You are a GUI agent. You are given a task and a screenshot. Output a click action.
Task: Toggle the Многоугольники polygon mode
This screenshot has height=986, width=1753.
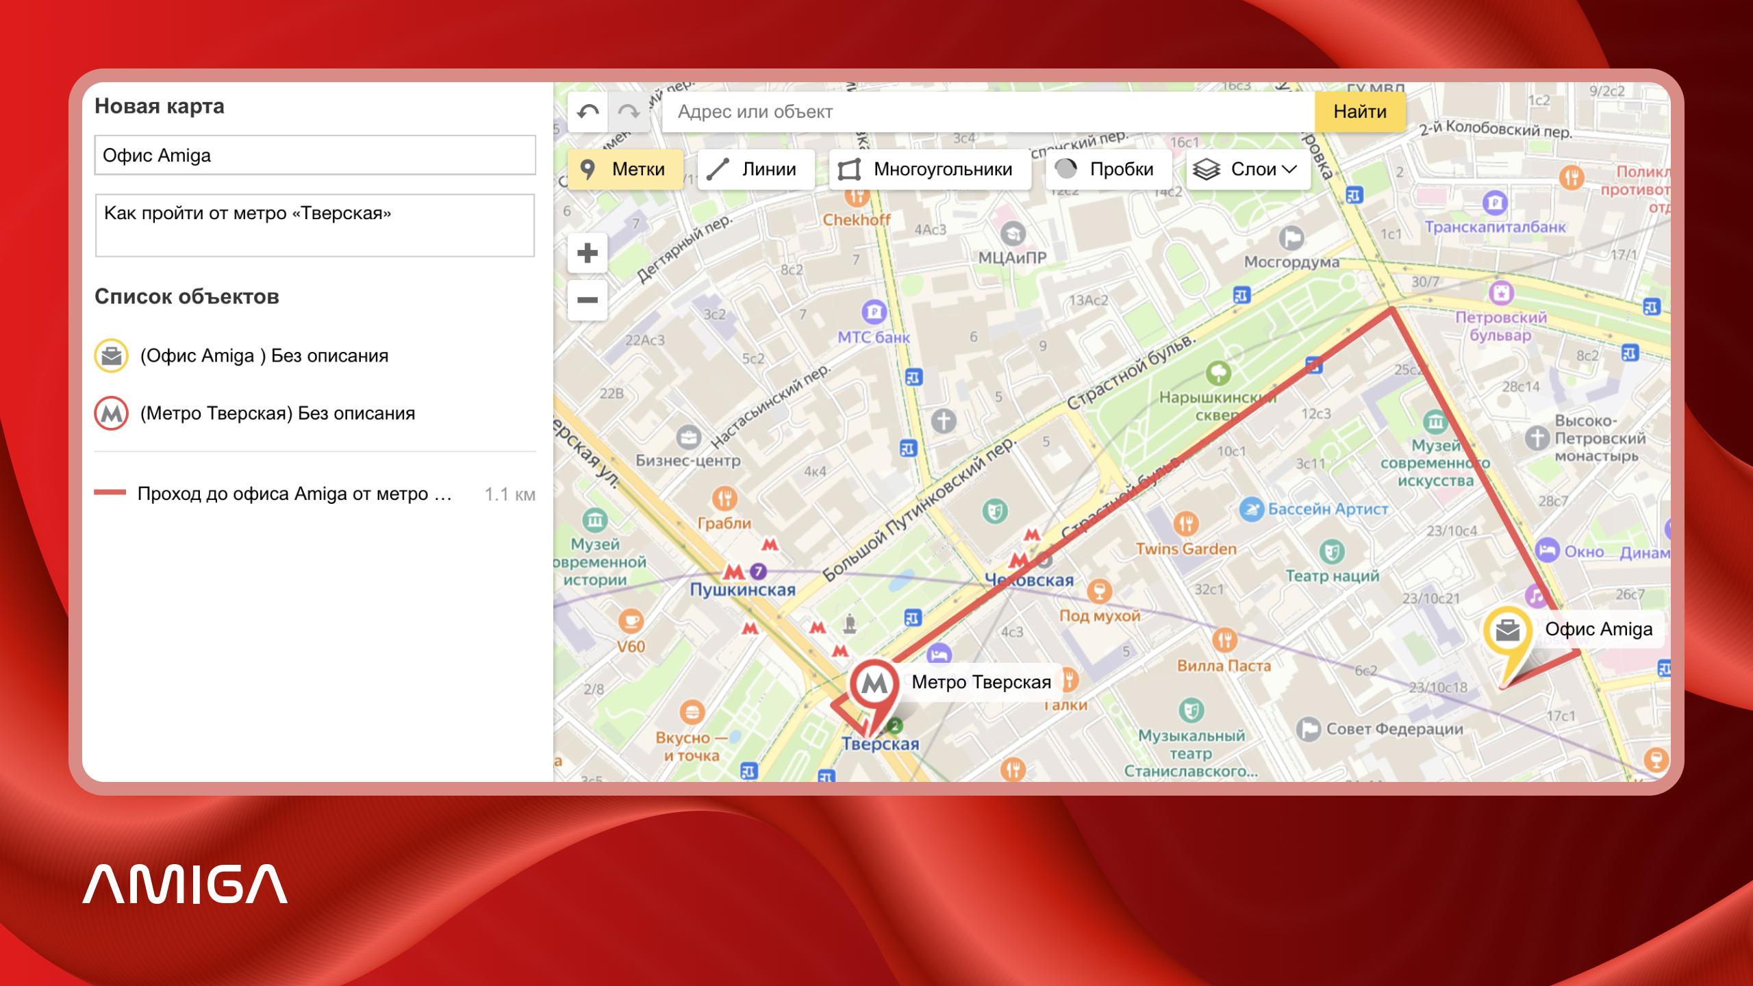(929, 169)
